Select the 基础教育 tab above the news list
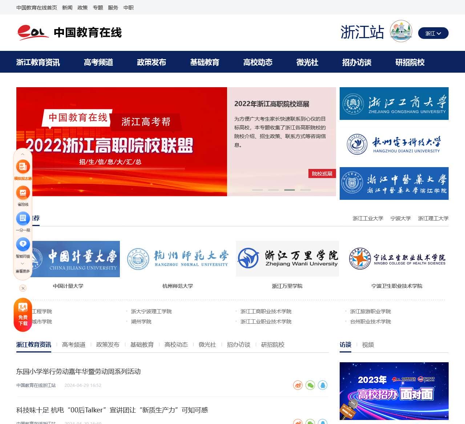 coord(142,344)
